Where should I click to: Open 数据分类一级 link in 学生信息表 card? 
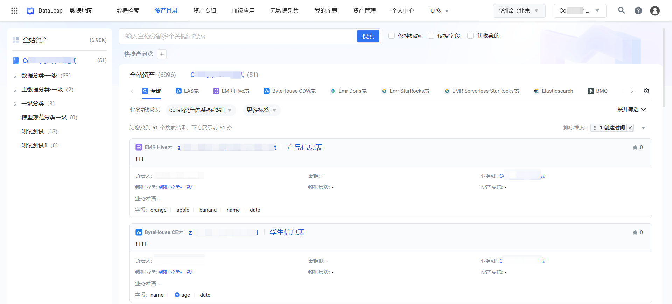pyautogui.click(x=175, y=272)
